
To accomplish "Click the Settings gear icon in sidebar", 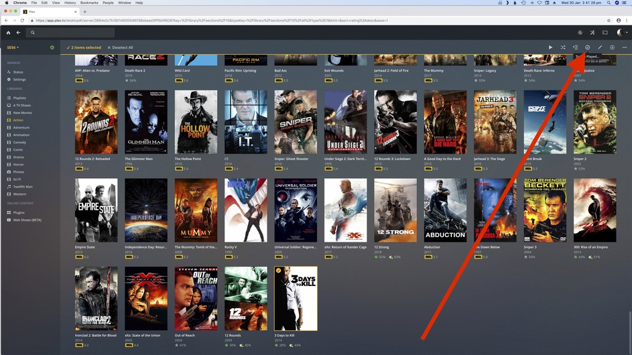I will [9, 80].
